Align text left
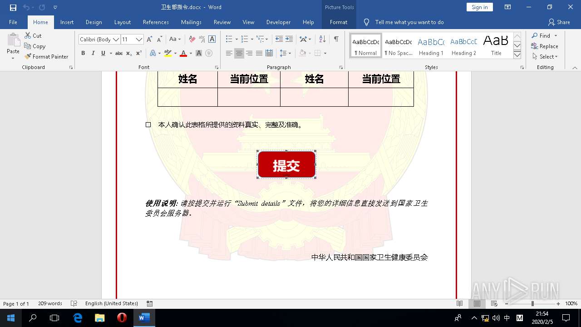Image resolution: width=581 pixels, height=327 pixels. (229, 54)
